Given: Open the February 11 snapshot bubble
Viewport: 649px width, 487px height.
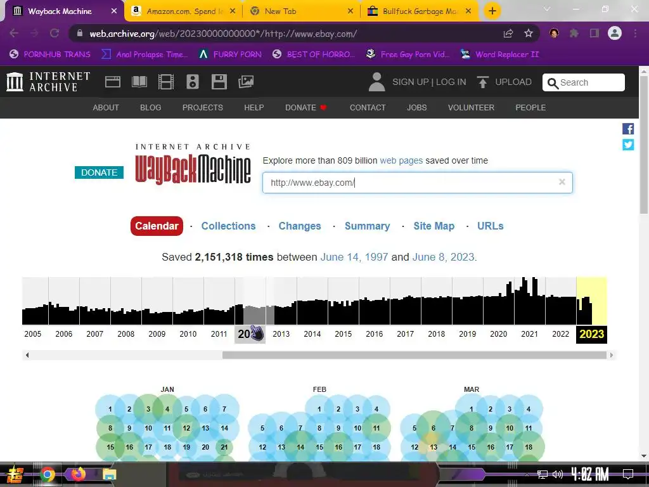Looking at the screenshot, I should [x=376, y=428].
